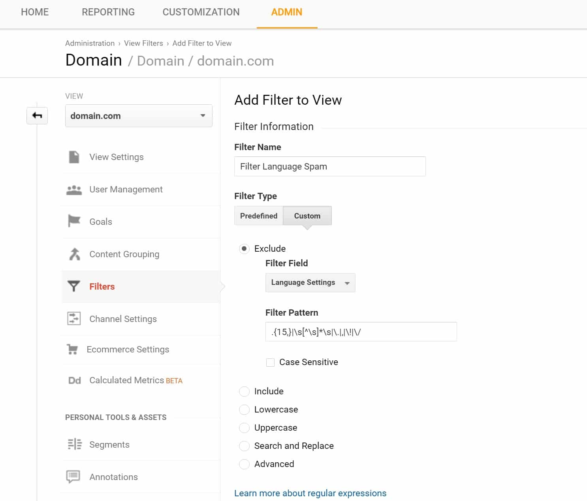Click the Goals flag icon
This screenshot has height=501, width=587.
pyautogui.click(x=74, y=221)
